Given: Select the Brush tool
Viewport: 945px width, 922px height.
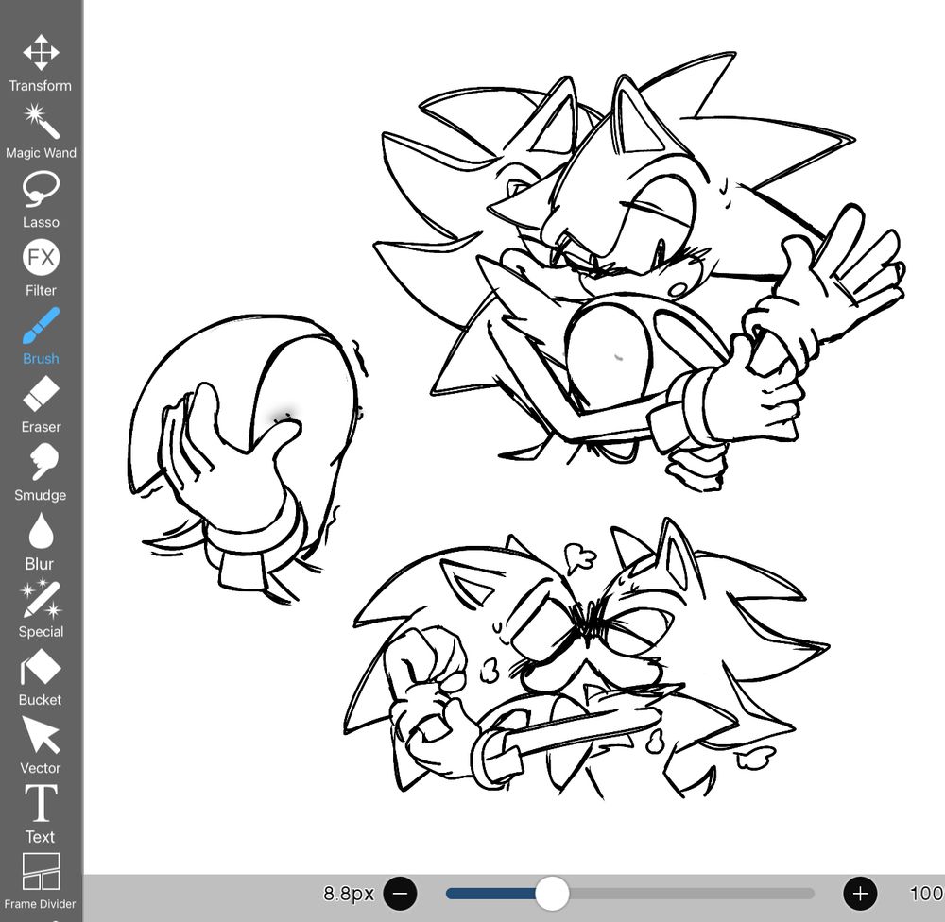Looking at the screenshot, I should click(x=41, y=335).
